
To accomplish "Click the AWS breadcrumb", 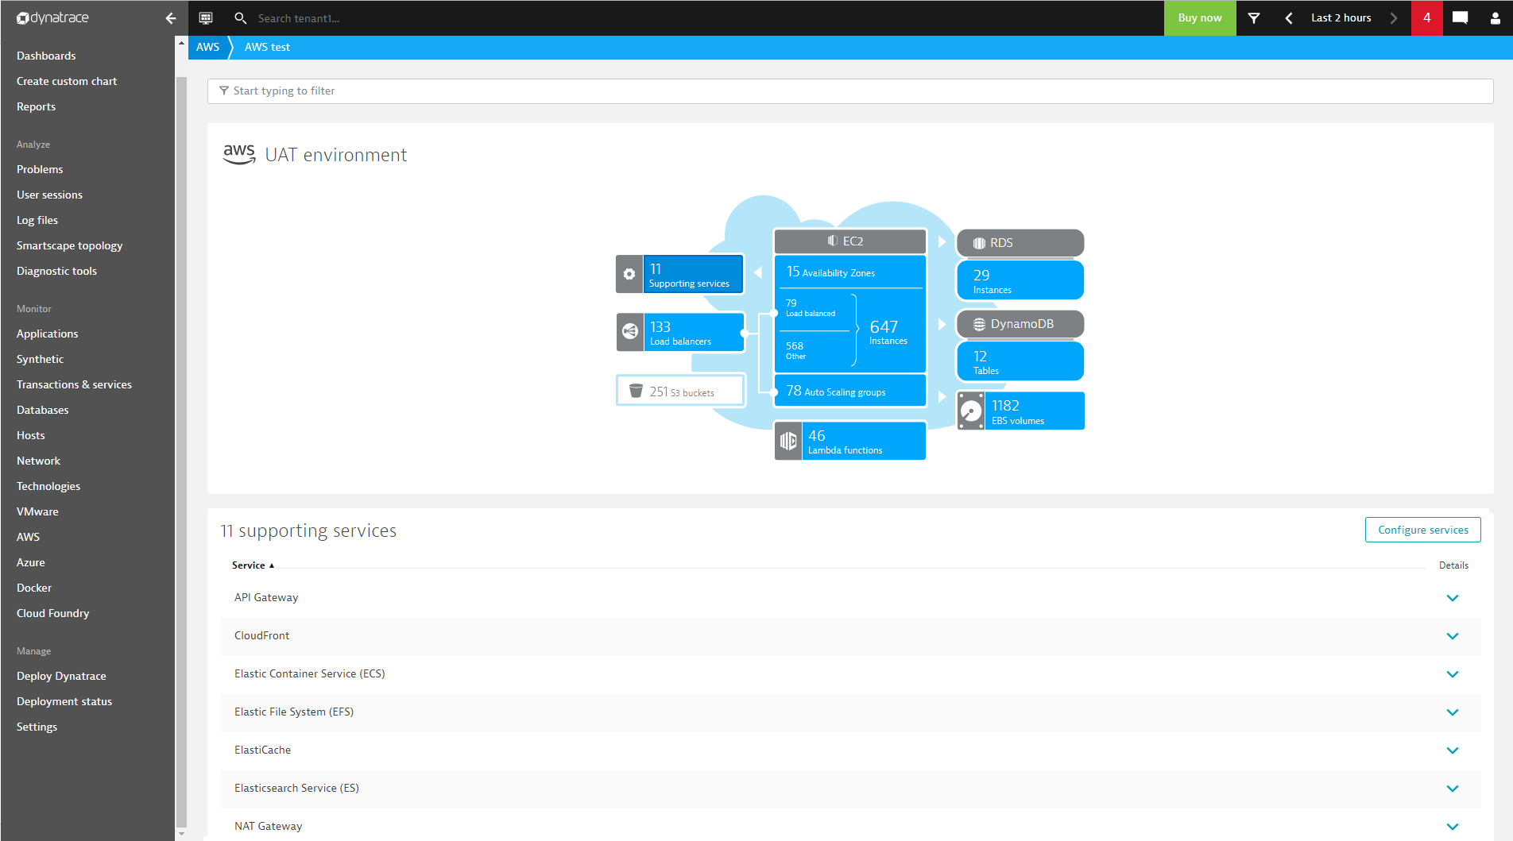I will point(207,47).
